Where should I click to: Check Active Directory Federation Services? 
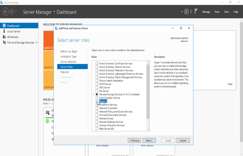[x=97, y=70]
